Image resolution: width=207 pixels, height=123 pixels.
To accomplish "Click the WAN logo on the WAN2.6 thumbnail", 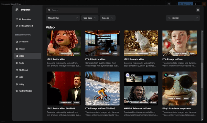I will pyautogui.click(x=127, y=75).
